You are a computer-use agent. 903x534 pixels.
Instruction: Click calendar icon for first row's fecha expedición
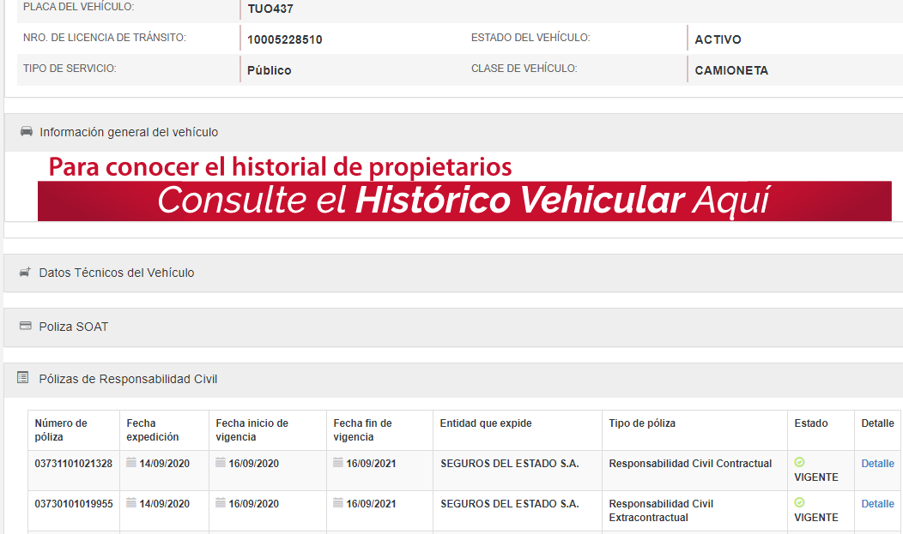click(x=131, y=463)
